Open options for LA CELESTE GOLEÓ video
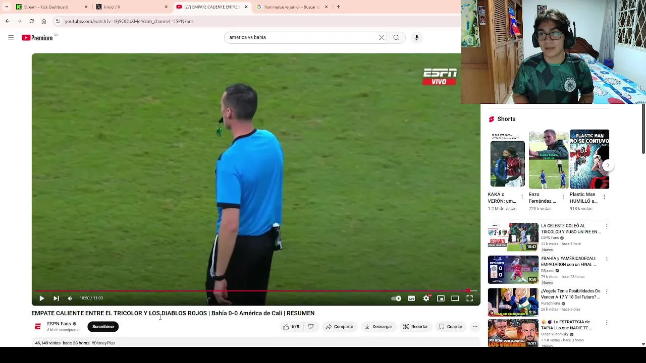The width and height of the screenshot is (646, 363). coord(607,227)
